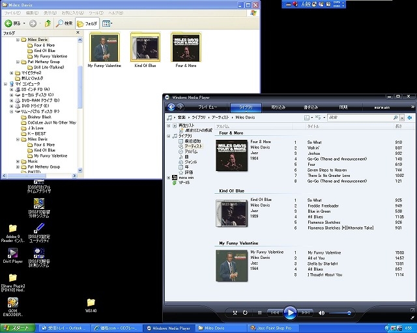Skip to previous track in Media Player
Screen dimensions: 417x333
[275, 313]
